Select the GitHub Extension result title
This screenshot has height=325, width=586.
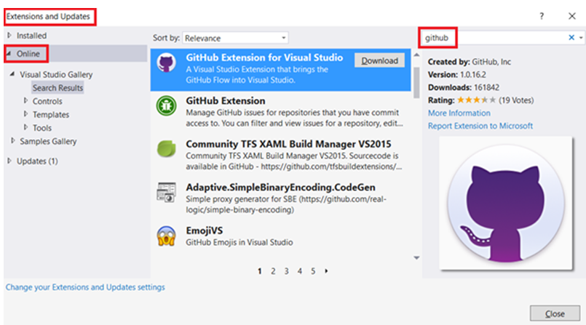(226, 101)
